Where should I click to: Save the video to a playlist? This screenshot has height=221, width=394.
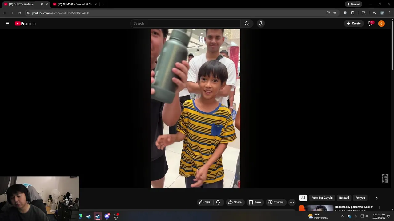coord(255,202)
